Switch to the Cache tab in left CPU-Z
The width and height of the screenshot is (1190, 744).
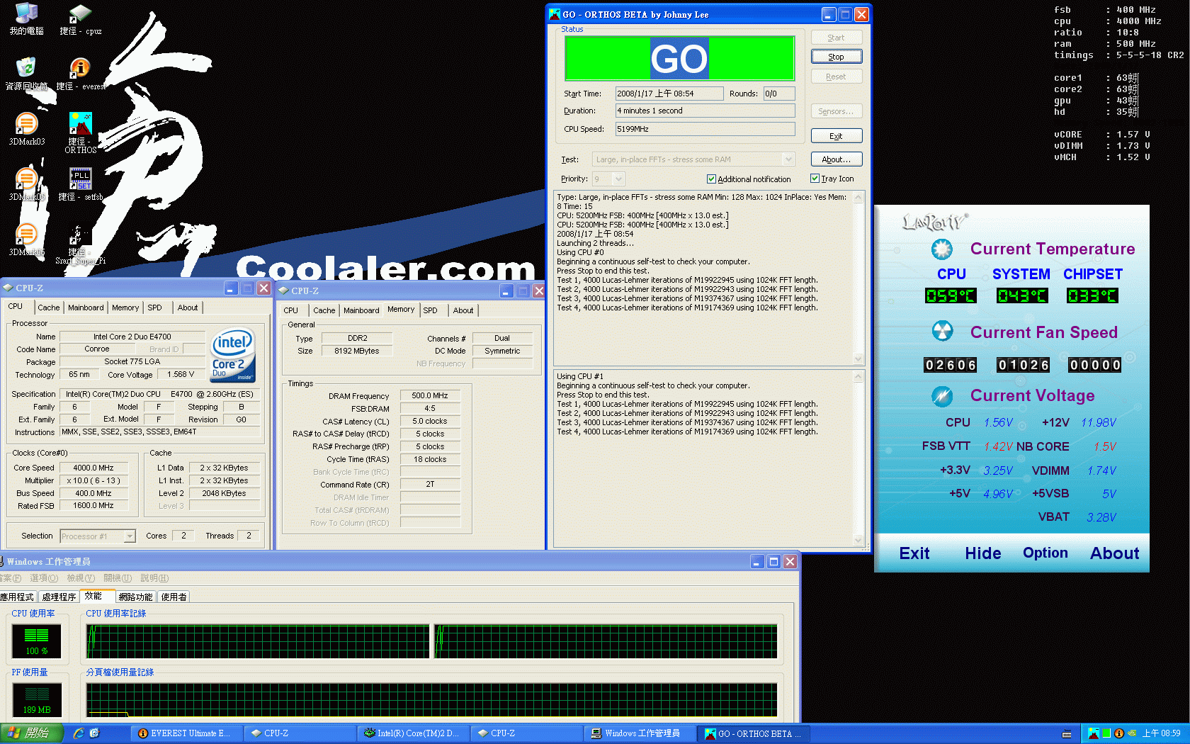tap(49, 308)
